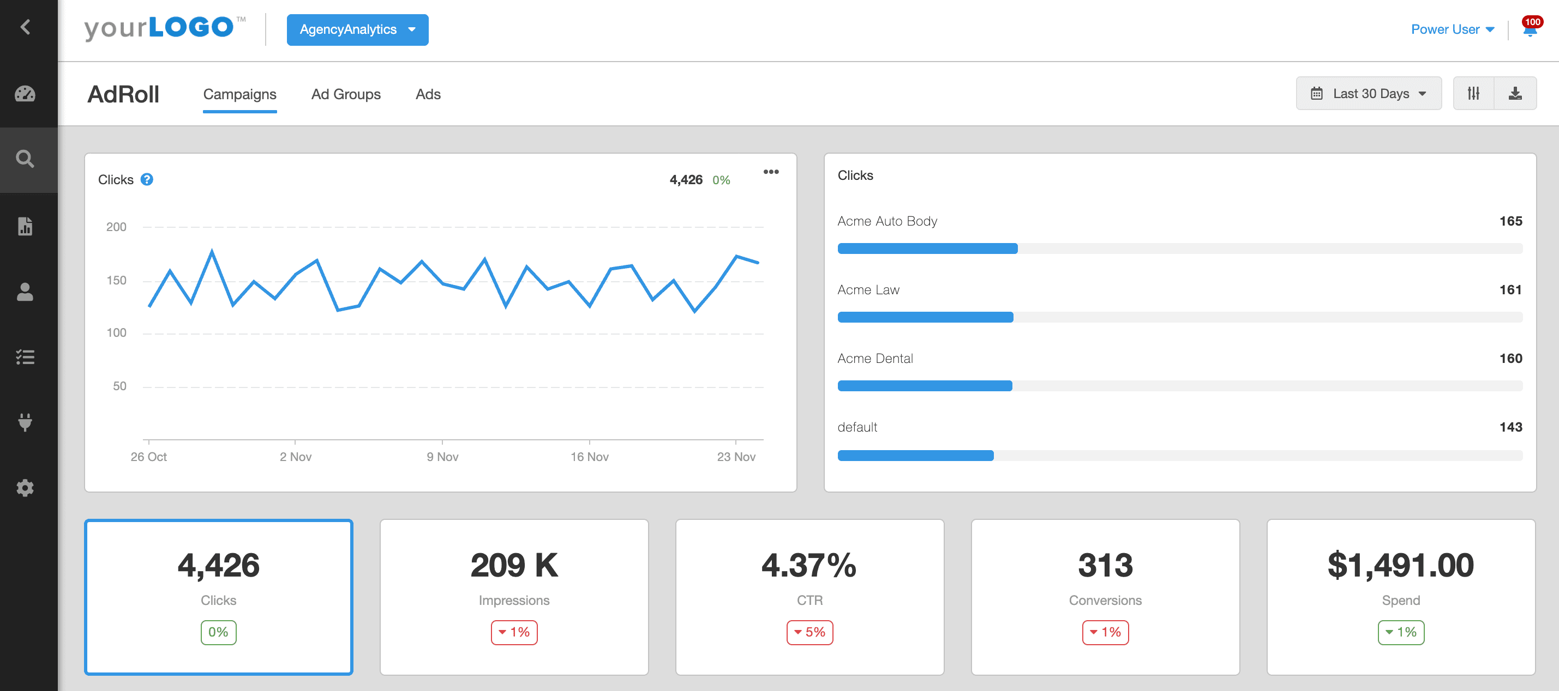Open the Clicks chart options via three-dot menu

tap(771, 172)
